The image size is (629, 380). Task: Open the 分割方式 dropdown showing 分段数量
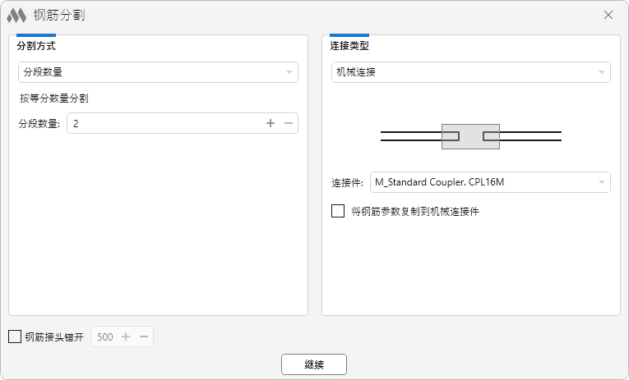point(158,72)
